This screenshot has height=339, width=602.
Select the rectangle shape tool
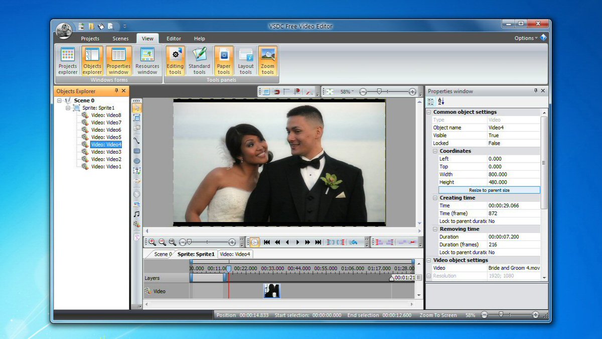pyautogui.click(x=136, y=151)
